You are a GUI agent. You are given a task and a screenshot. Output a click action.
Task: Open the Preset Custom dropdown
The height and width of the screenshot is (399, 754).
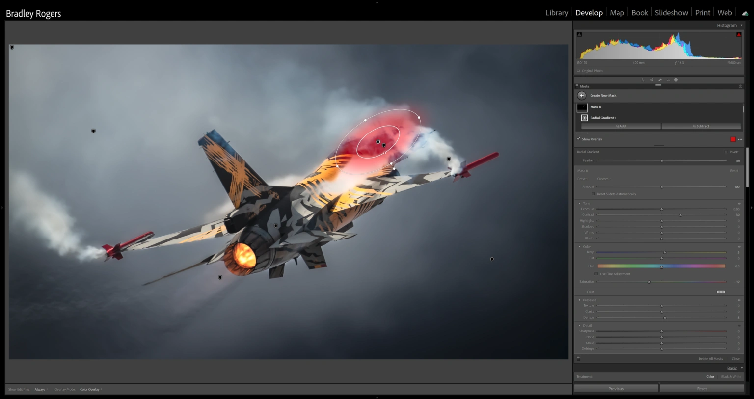603,179
